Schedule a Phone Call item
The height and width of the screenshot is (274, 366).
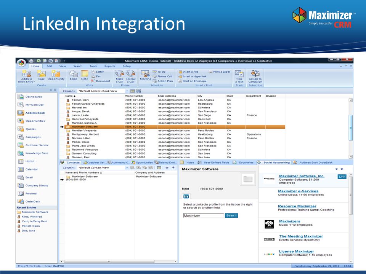162,76
